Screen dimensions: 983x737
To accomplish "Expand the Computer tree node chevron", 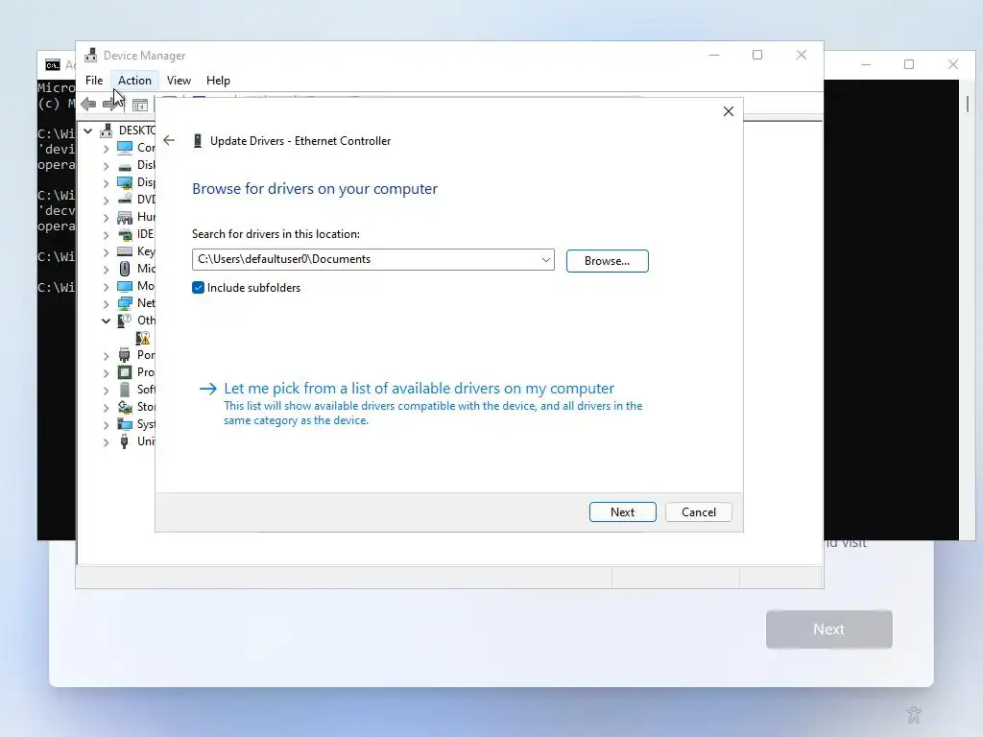I will [106, 149].
